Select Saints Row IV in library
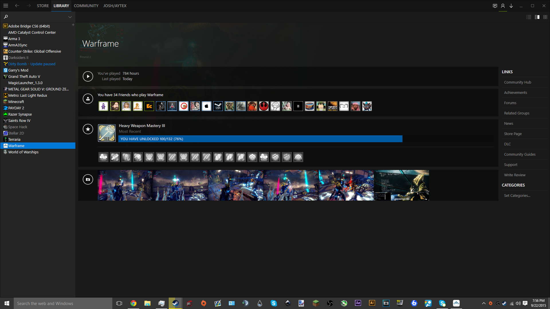The image size is (550, 309). (x=38, y=120)
